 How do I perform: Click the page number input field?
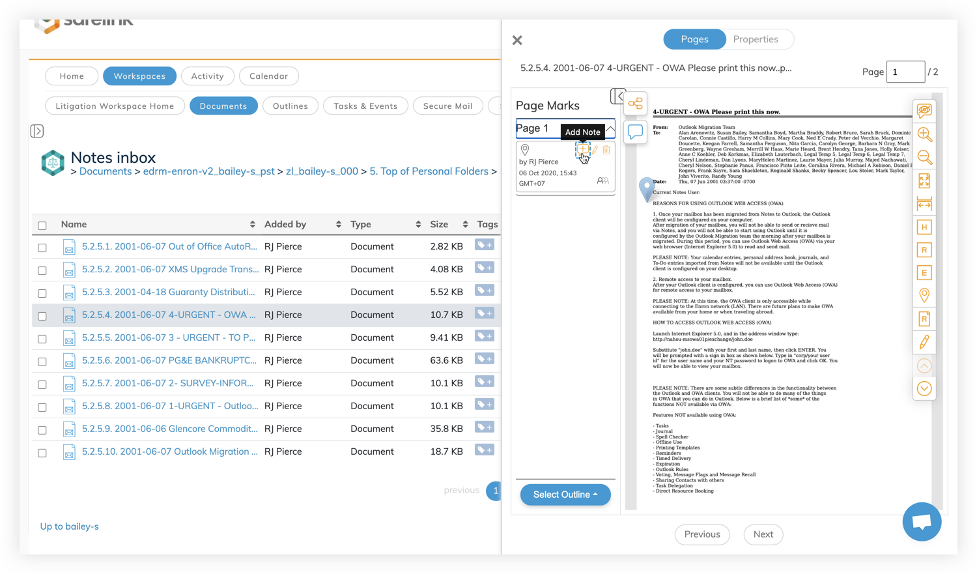[x=905, y=72]
